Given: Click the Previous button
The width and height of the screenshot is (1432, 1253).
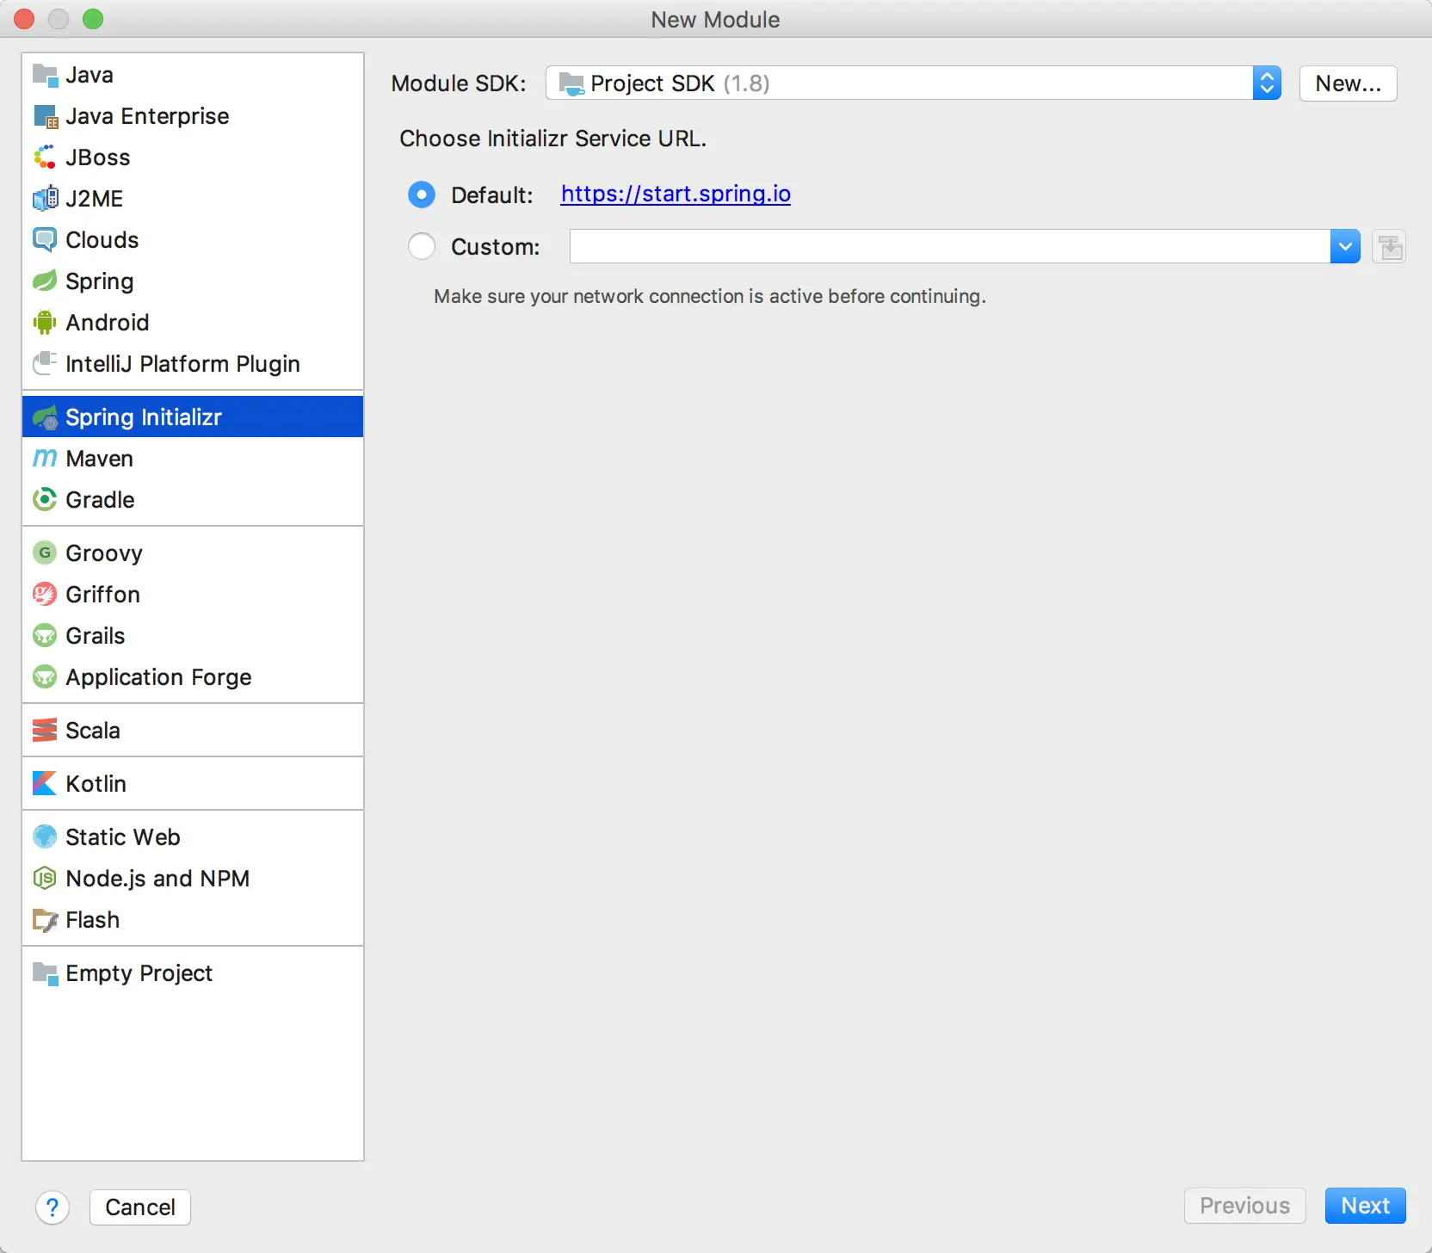Looking at the screenshot, I should pos(1244,1206).
